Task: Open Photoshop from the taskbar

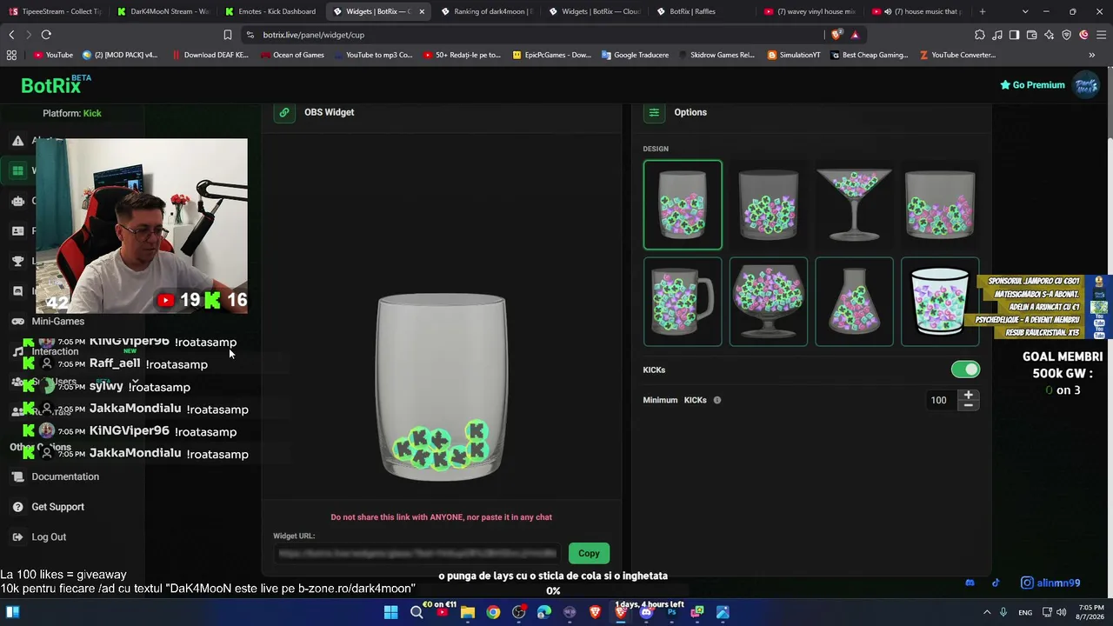Action: coord(671,612)
